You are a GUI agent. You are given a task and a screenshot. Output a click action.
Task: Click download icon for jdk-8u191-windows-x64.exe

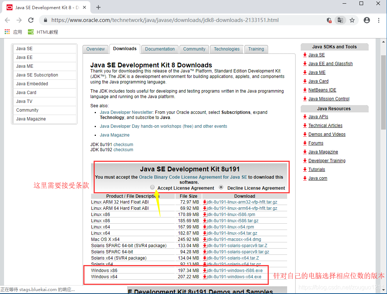[x=205, y=277]
